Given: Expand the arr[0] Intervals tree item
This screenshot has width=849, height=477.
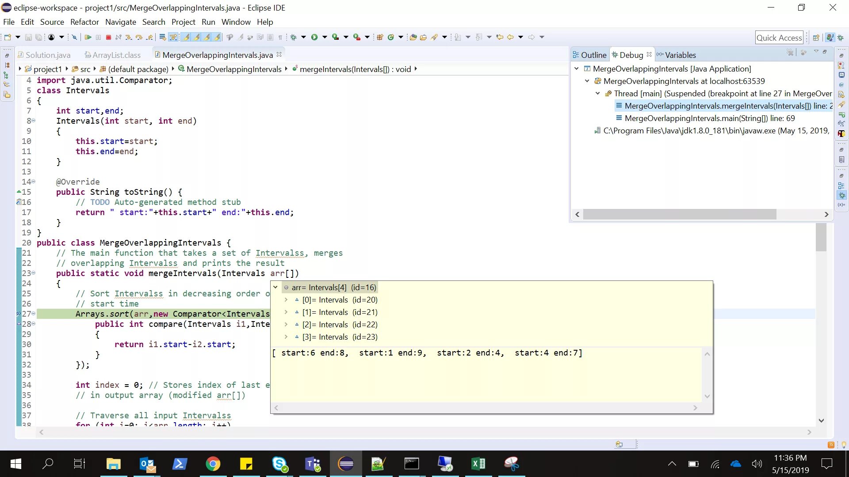Looking at the screenshot, I should click(286, 299).
